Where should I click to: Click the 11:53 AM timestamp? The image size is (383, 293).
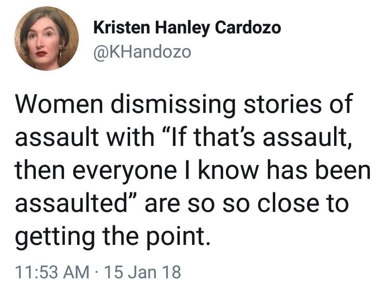click(51, 272)
